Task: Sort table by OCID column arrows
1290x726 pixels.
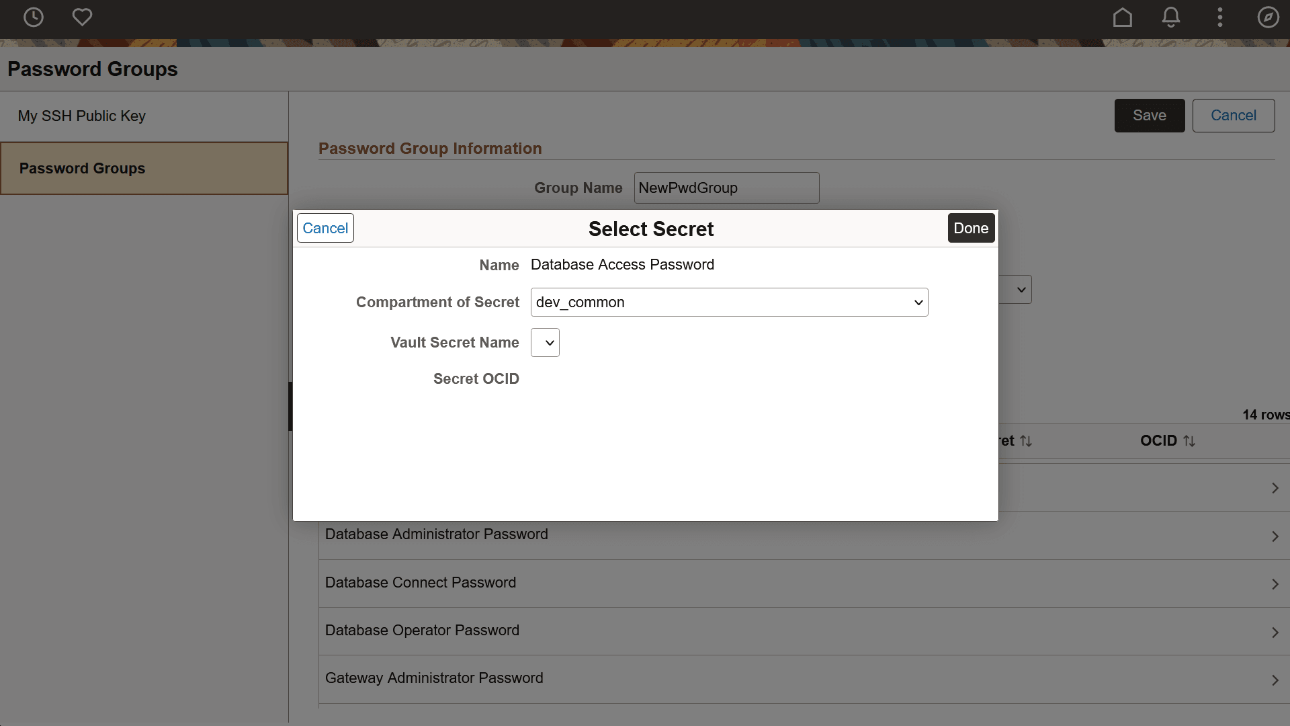Action: [1189, 441]
